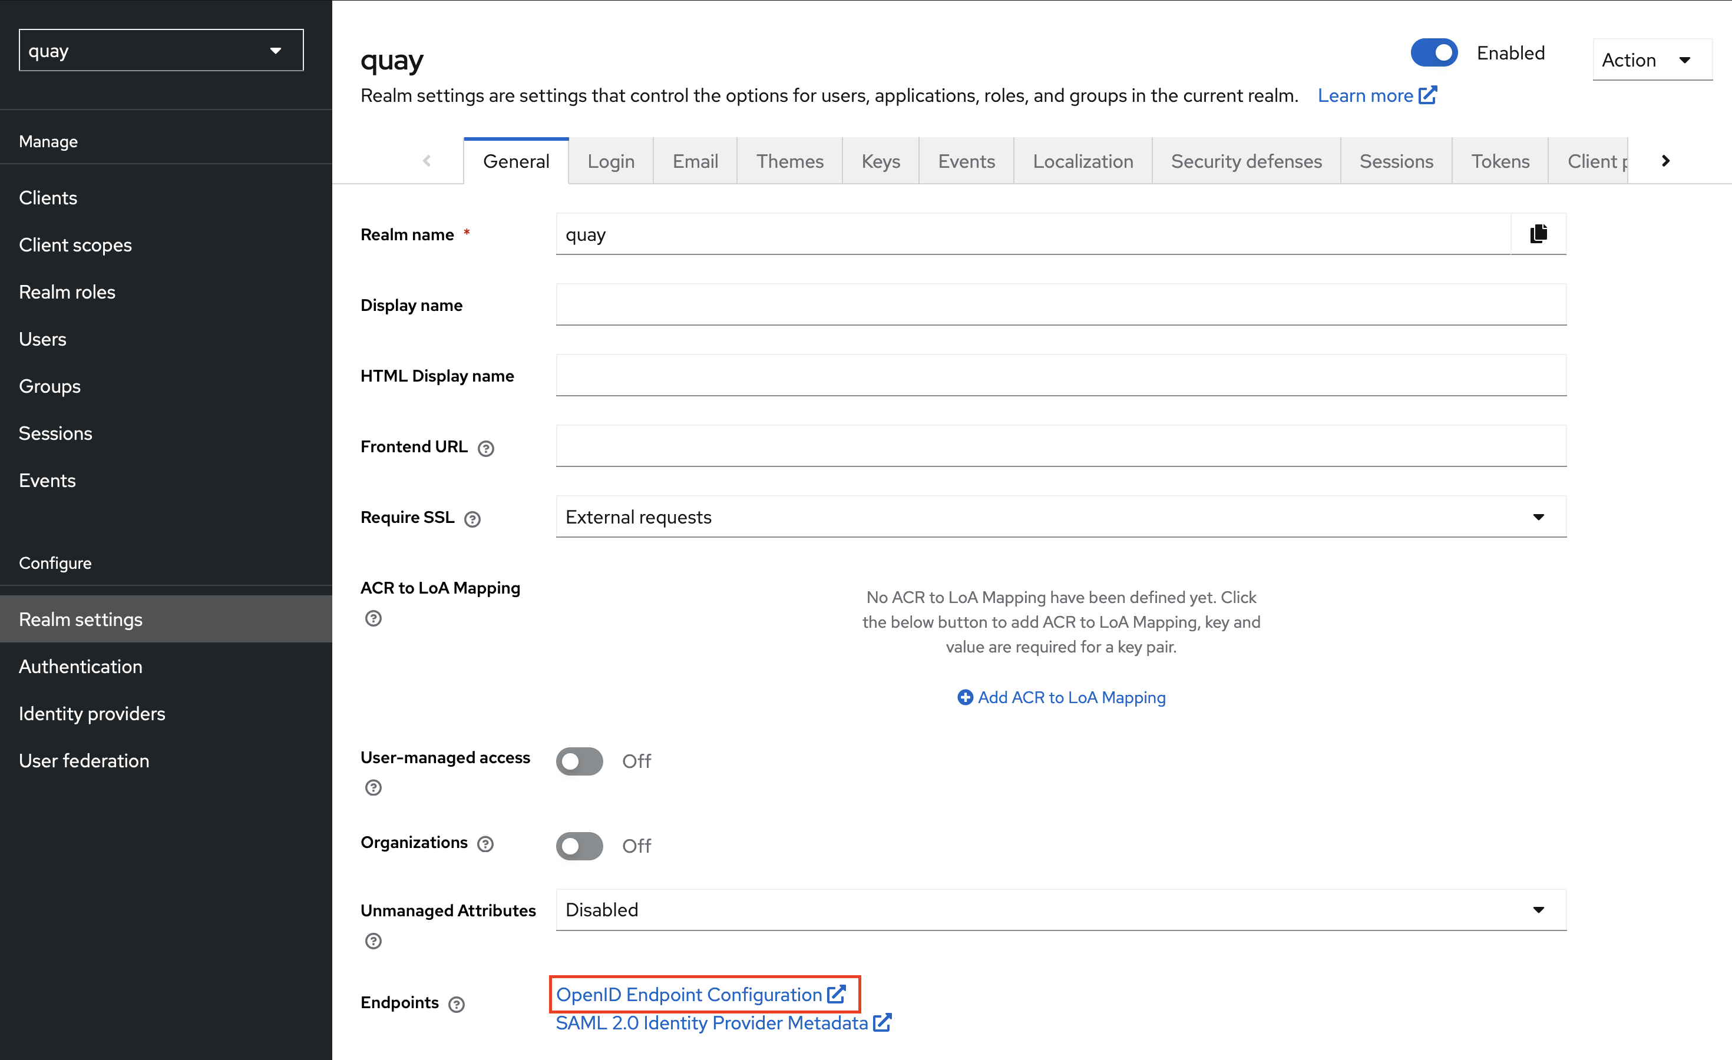Click Organizations help icon

[485, 844]
